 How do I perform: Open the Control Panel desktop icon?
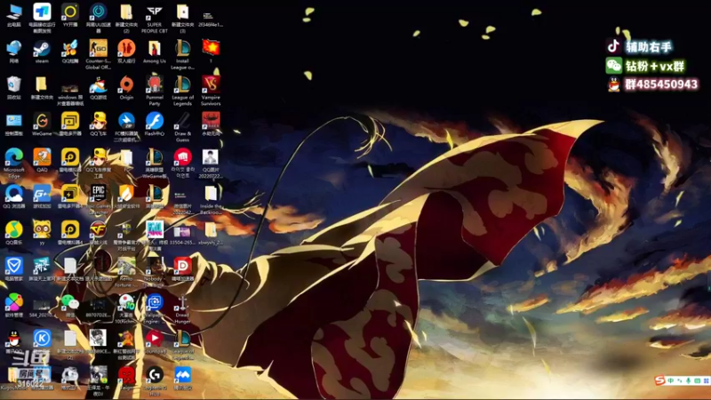(14, 124)
